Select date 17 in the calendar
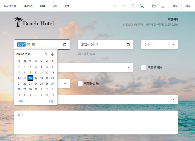Viewport: 195px width, 141px height. (36, 78)
